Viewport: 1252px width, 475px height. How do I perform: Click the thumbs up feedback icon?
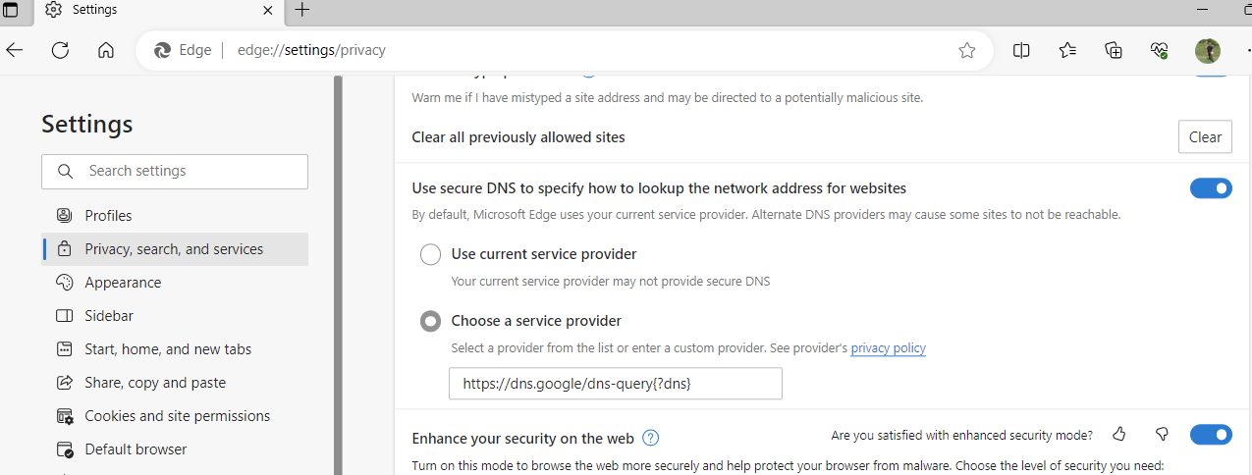click(x=1118, y=434)
